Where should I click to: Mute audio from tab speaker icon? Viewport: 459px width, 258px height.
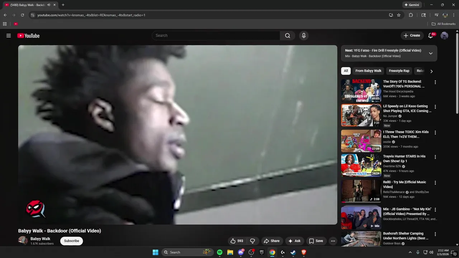(x=49, y=5)
